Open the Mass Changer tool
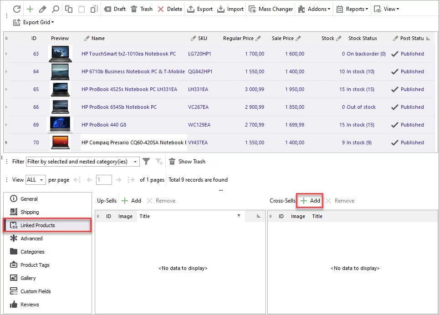Screen dimensions: 439x315 [271, 9]
